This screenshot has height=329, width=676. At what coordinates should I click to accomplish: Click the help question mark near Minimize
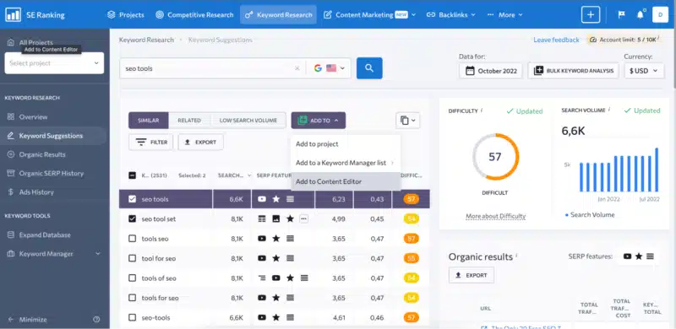point(96,320)
